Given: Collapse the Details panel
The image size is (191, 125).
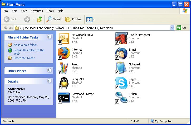Looking at the screenshot, I should point(49,81).
